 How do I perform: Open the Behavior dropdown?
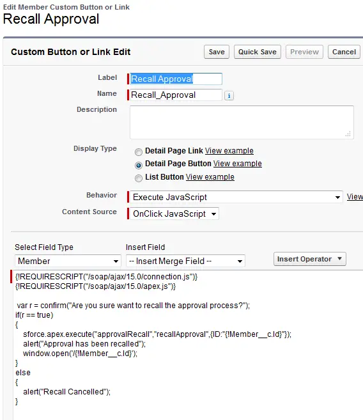236,197
